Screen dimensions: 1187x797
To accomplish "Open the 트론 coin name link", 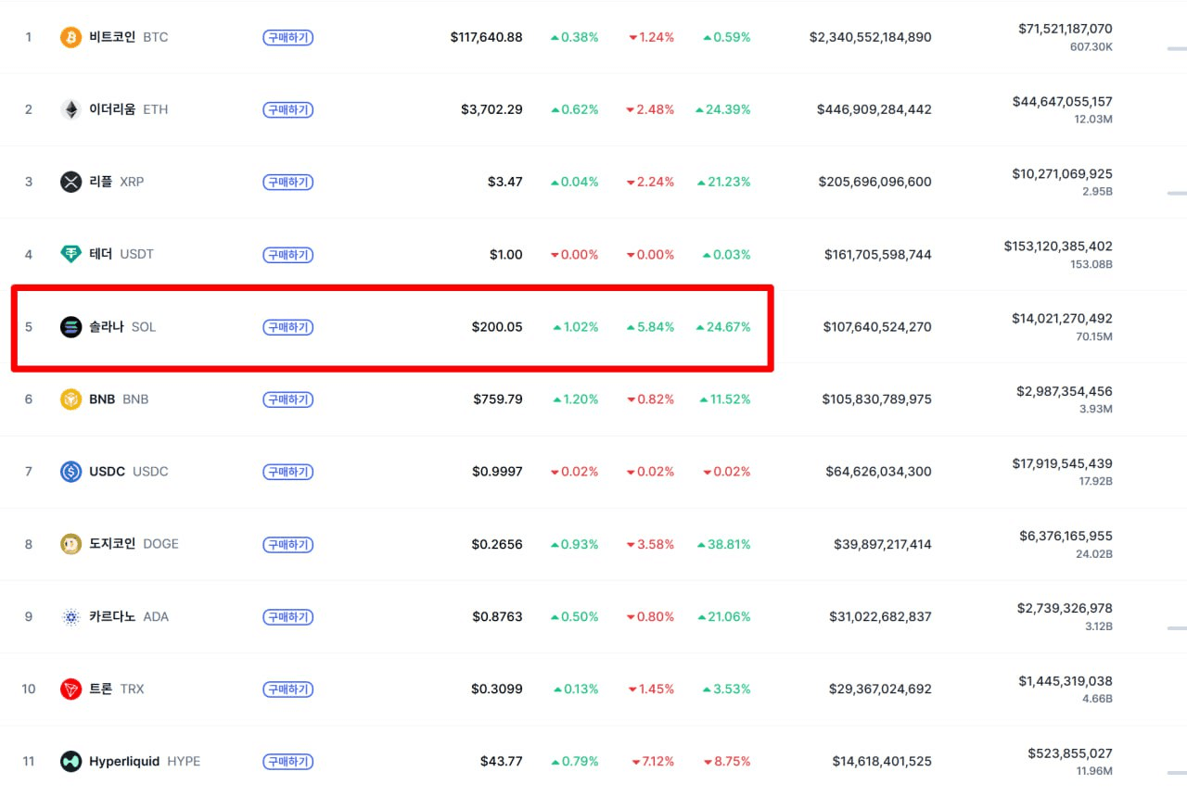I will tap(100, 689).
